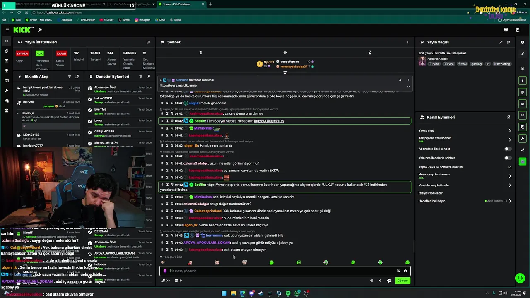Toggle Abonelere özel sohbet switch

[508, 149]
